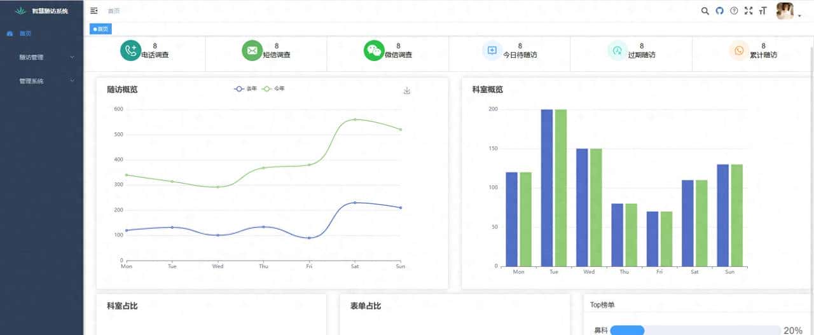Open the 随访管理 sidebar menu

[x=41, y=57]
